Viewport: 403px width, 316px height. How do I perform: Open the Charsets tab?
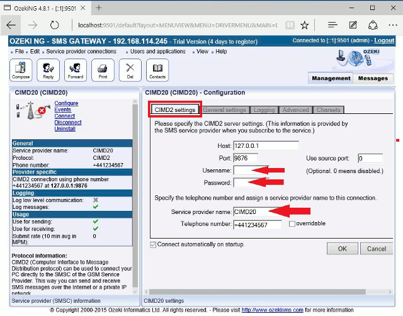click(328, 110)
